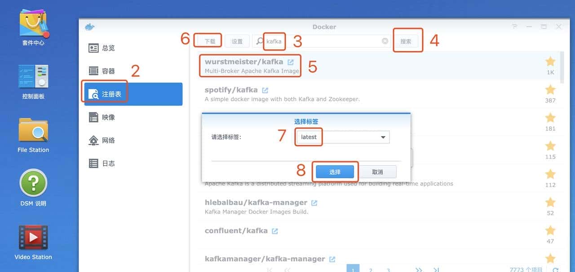
Task: Jump to the last results page
Action: click(x=436, y=270)
